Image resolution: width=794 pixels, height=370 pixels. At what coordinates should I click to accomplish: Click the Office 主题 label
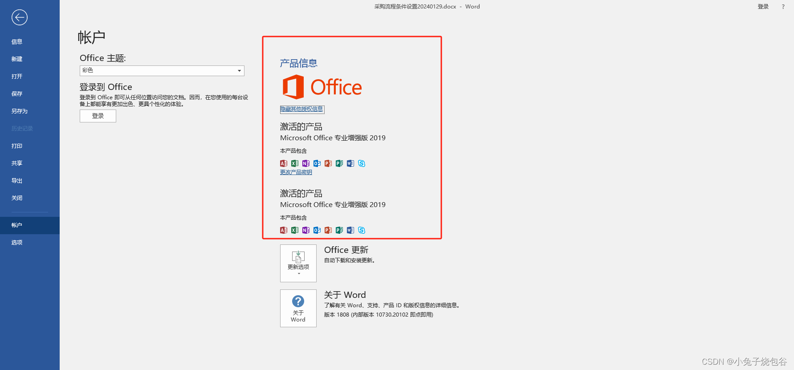tap(103, 58)
